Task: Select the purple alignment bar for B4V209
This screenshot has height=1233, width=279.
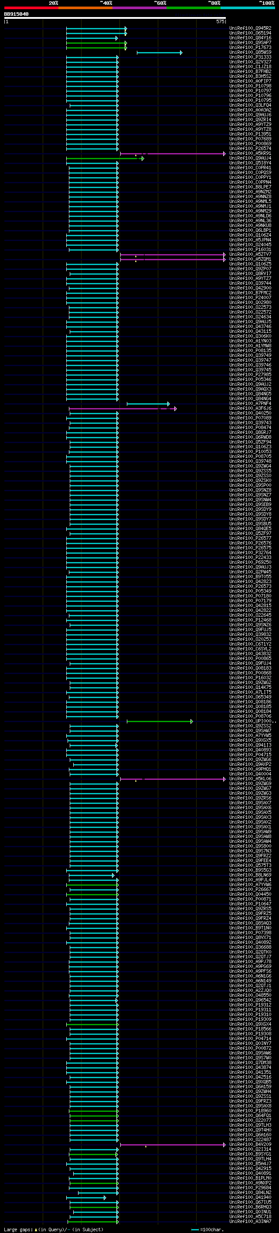Action: pyautogui.click(x=173, y=1145)
